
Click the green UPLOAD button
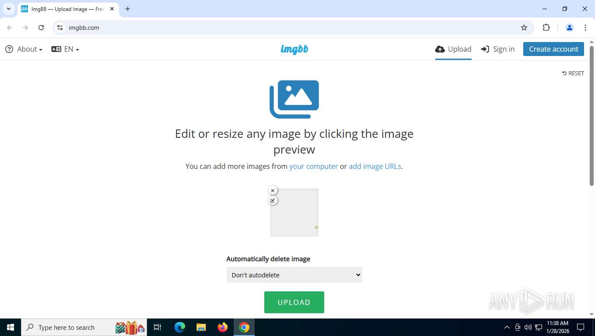point(294,302)
